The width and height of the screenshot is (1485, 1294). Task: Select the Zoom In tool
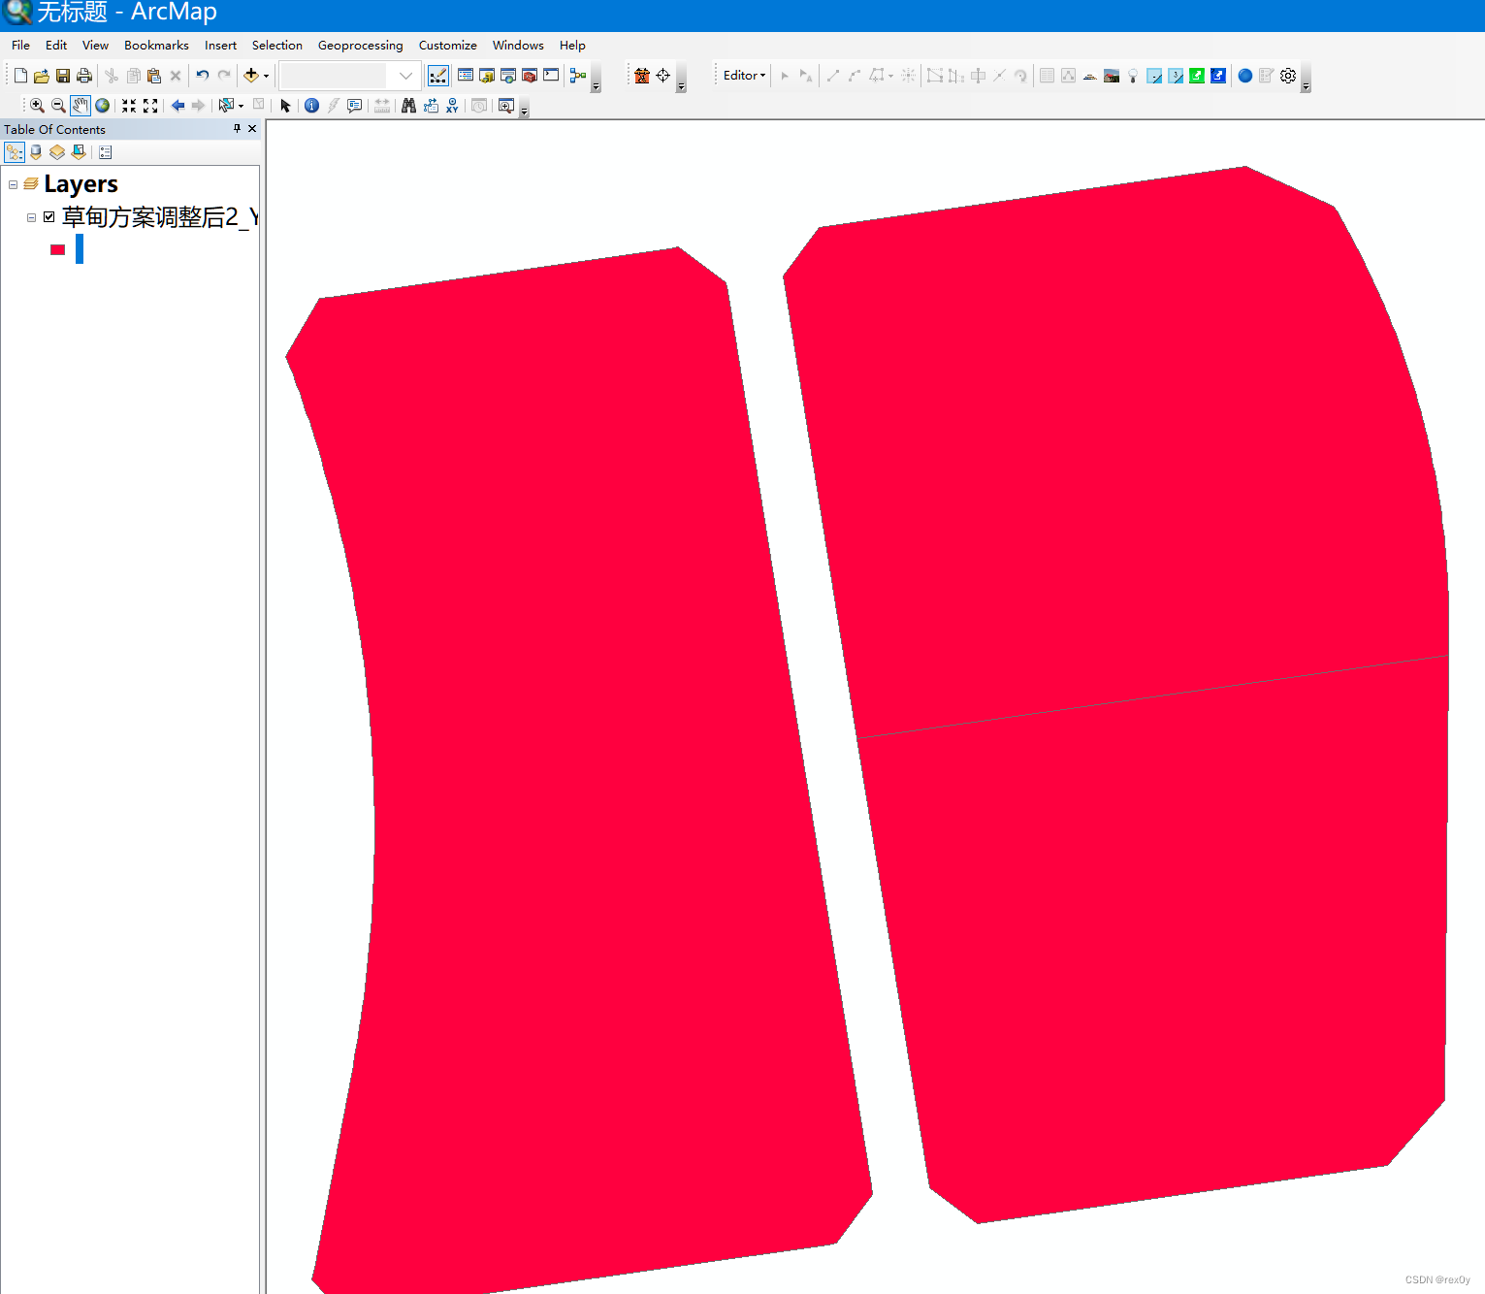coord(37,106)
